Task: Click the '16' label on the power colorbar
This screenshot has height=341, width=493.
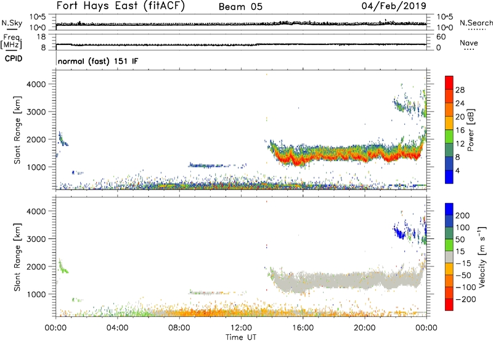Action: 460,130
